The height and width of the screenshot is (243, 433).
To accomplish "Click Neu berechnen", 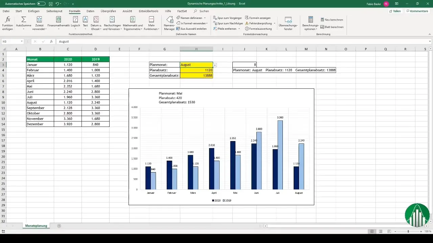I will pyautogui.click(x=332, y=20).
